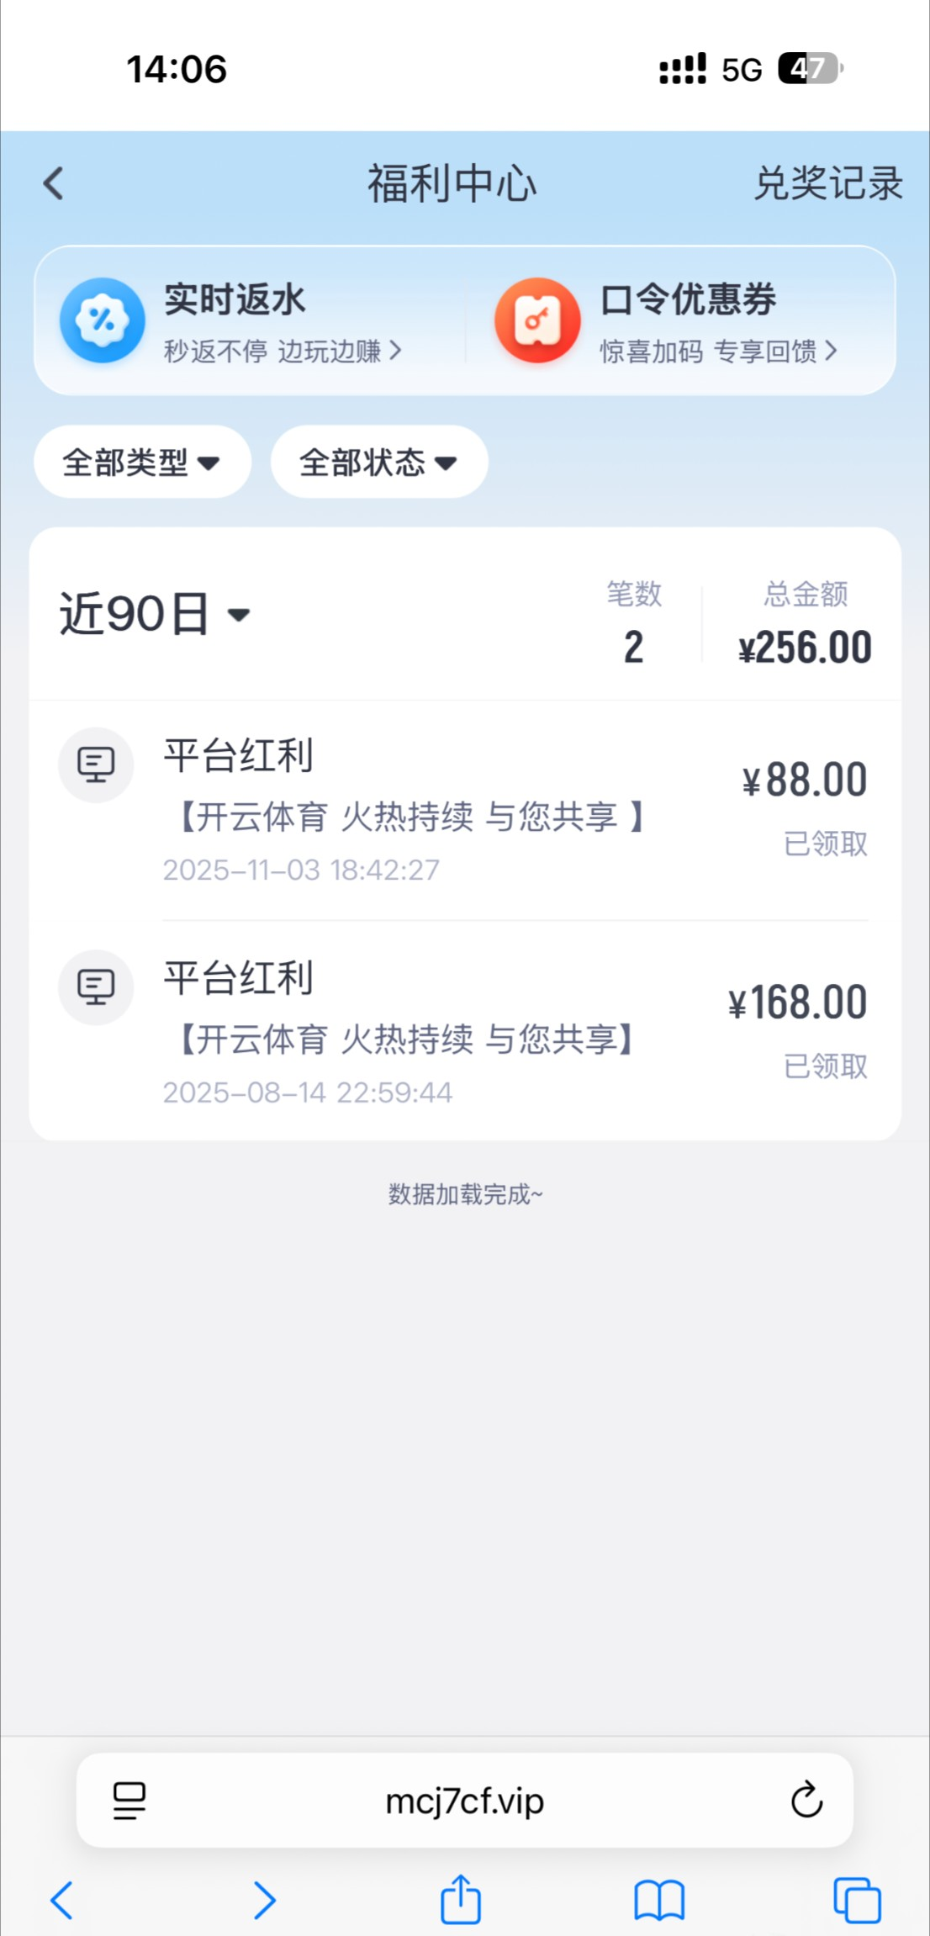This screenshot has height=1936, width=930.
Task: Open the red 口令优惠券 coupon icon
Action: tap(537, 320)
